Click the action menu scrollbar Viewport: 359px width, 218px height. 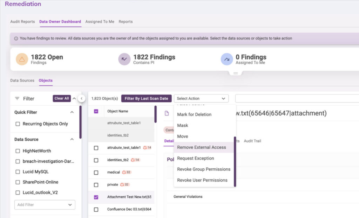click(235, 162)
